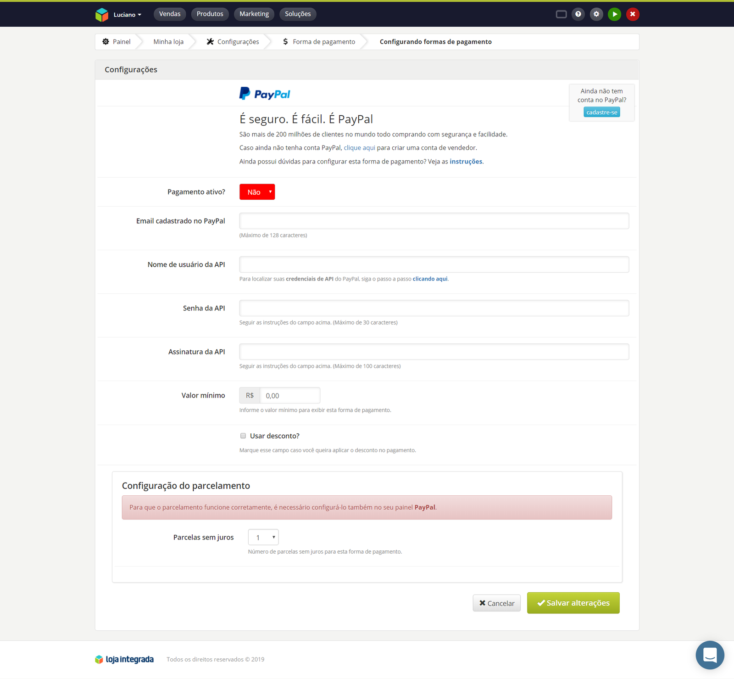The width and height of the screenshot is (734, 679).
Task: Expand the Parcelas sem juros dropdown
Action: [263, 537]
